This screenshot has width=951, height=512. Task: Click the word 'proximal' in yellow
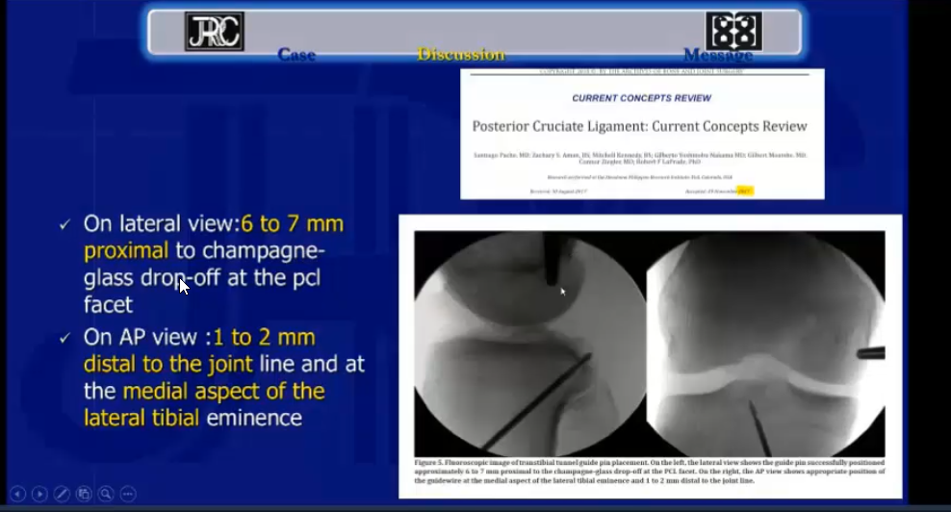click(x=126, y=251)
